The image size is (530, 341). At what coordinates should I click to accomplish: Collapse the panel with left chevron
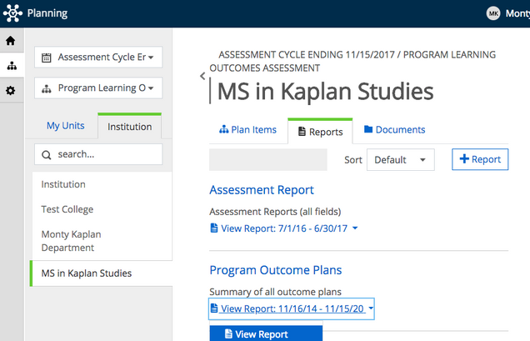(x=202, y=76)
